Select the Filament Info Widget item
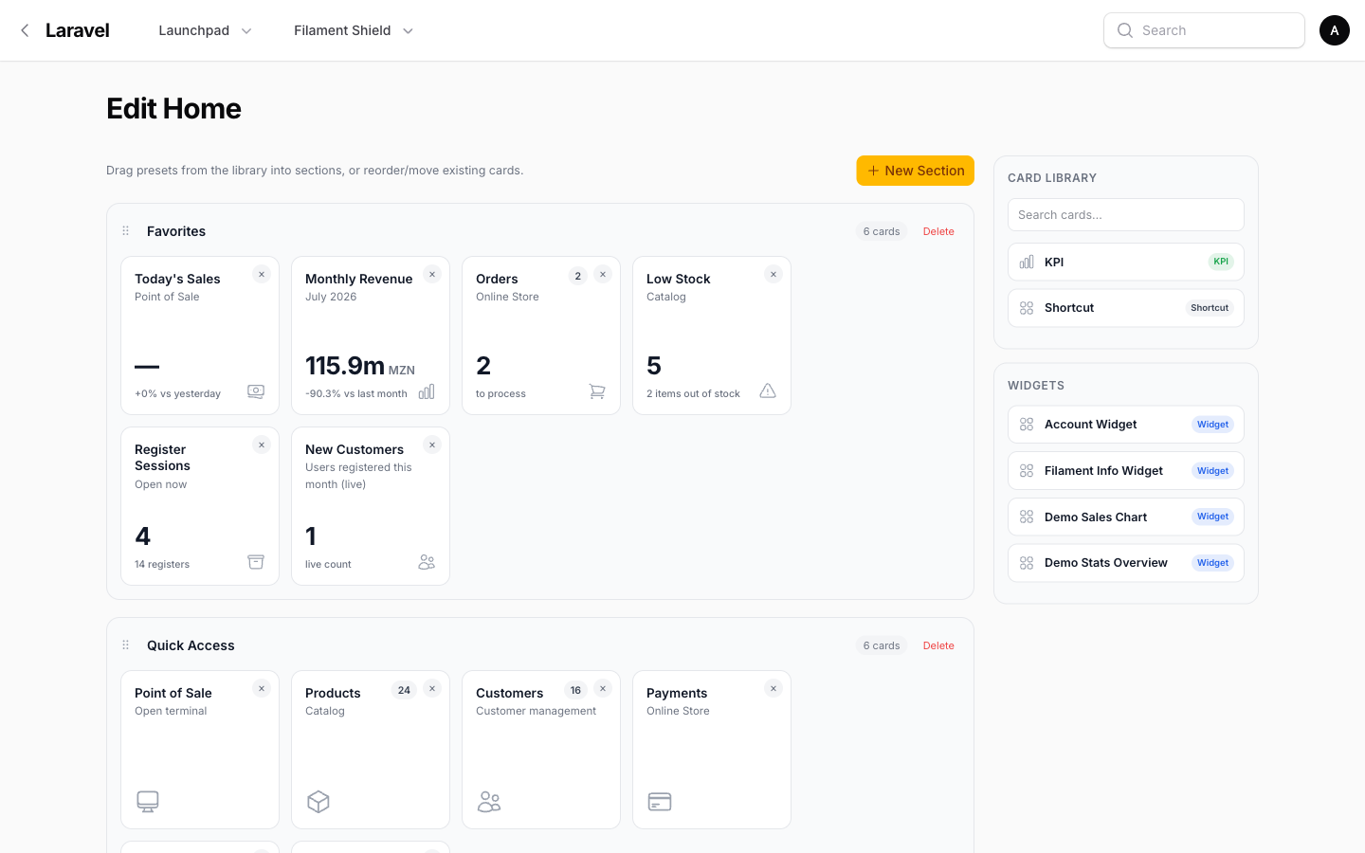 tap(1126, 471)
